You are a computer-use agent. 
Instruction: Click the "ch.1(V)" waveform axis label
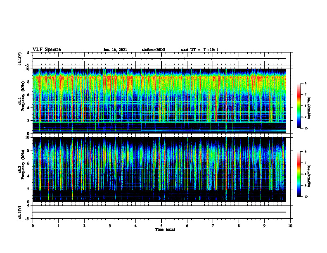coord(20,59)
